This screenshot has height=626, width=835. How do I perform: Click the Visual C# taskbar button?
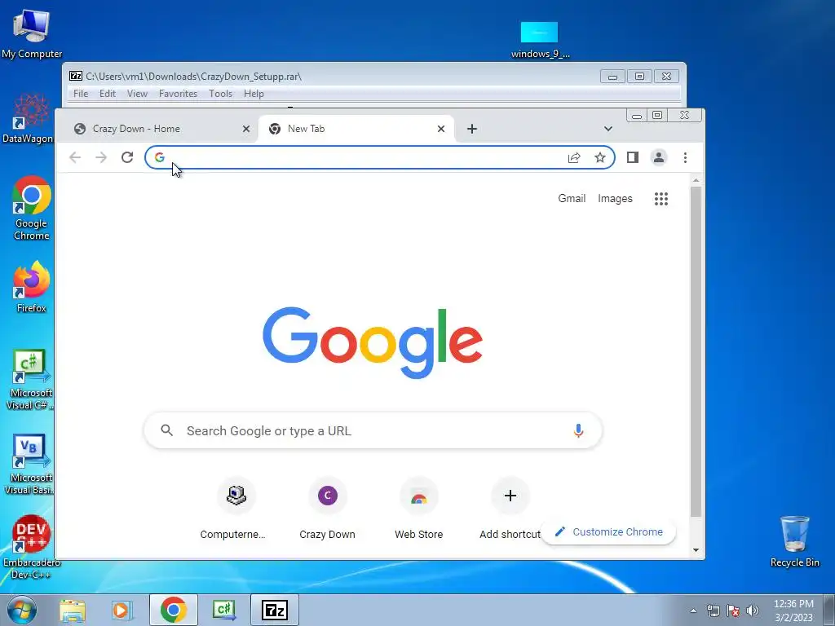click(x=223, y=610)
